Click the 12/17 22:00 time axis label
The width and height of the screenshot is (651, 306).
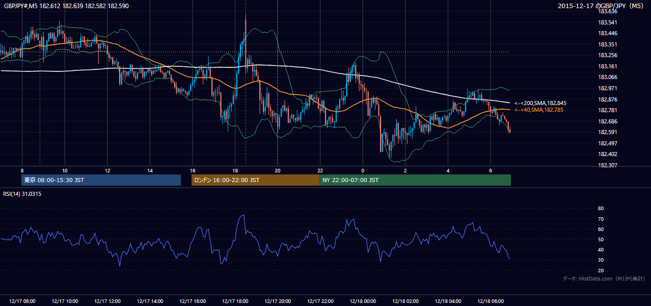[320, 301]
